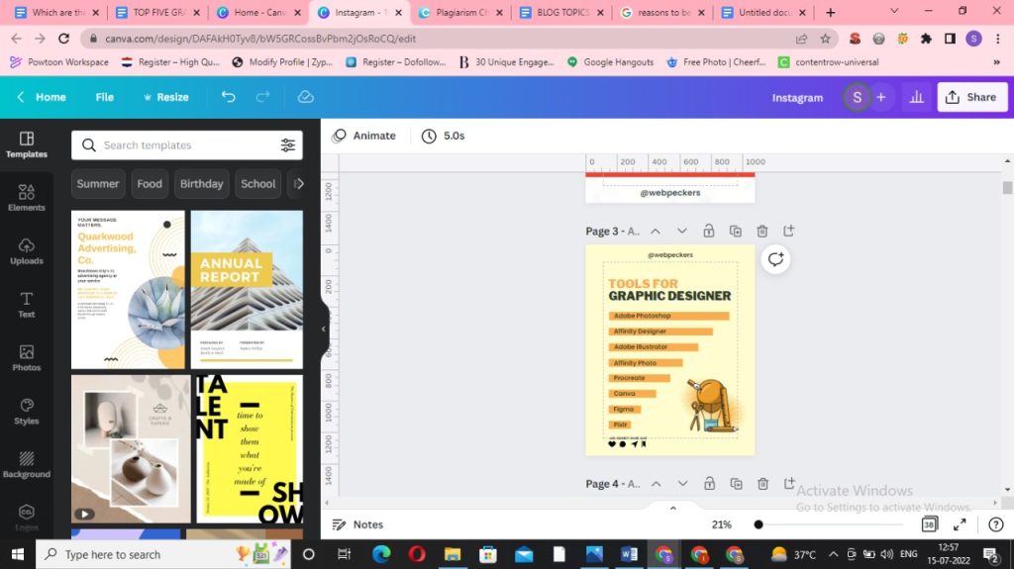Duplicate Page 4 using copy icon
Image resolution: width=1014 pixels, height=569 pixels.
[x=736, y=484]
